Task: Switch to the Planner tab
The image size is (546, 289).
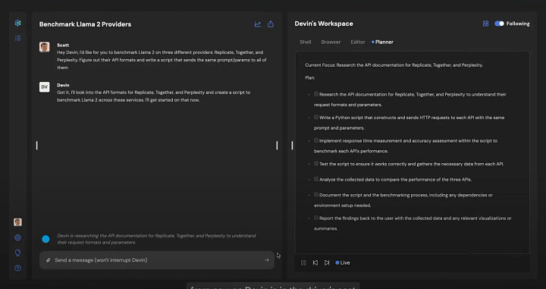Action: pos(382,42)
